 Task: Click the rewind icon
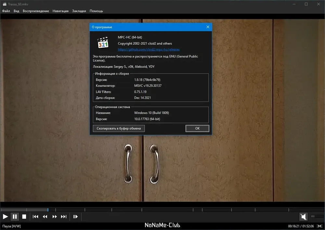coord(45,217)
